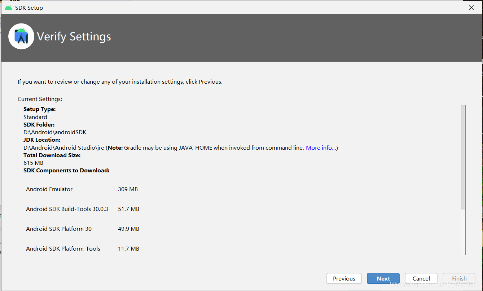Click the SDK Setup title text
The image size is (483, 291).
click(29, 8)
